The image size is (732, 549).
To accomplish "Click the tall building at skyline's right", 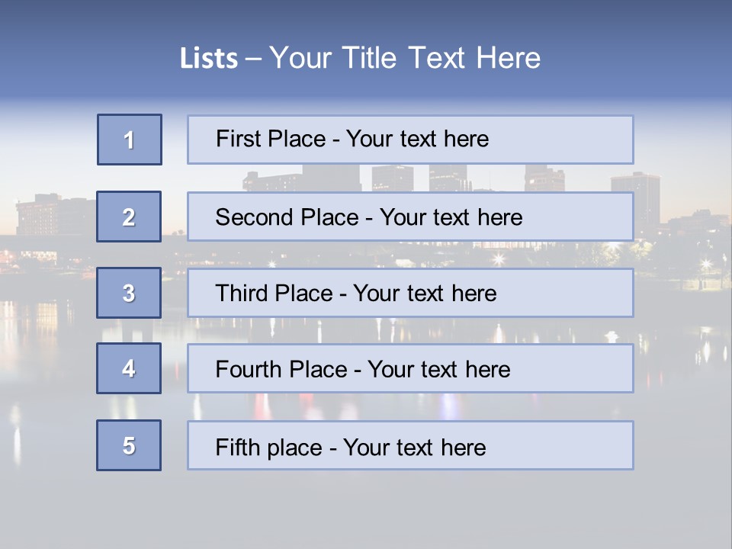I will [x=636, y=198].
